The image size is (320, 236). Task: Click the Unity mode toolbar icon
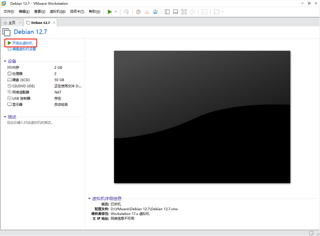pos(192,12)
